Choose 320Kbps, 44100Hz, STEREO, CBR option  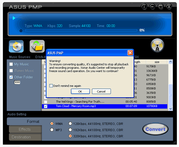pyautogui.click(x=70, y=136)
